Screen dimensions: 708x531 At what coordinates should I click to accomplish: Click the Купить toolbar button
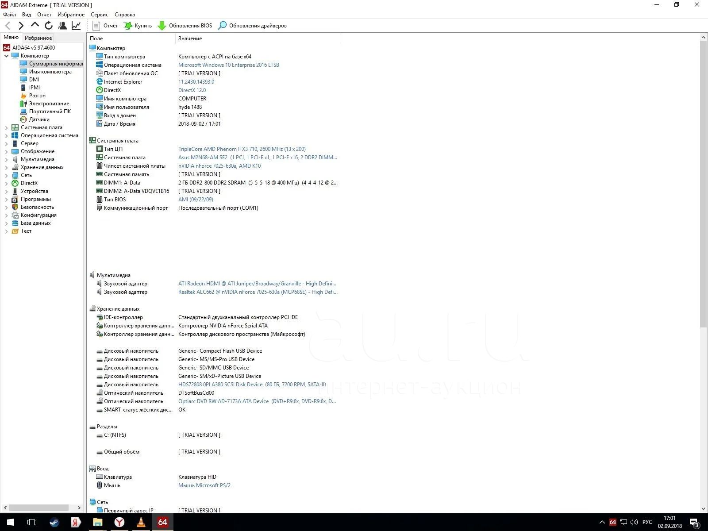click(138, 26)
